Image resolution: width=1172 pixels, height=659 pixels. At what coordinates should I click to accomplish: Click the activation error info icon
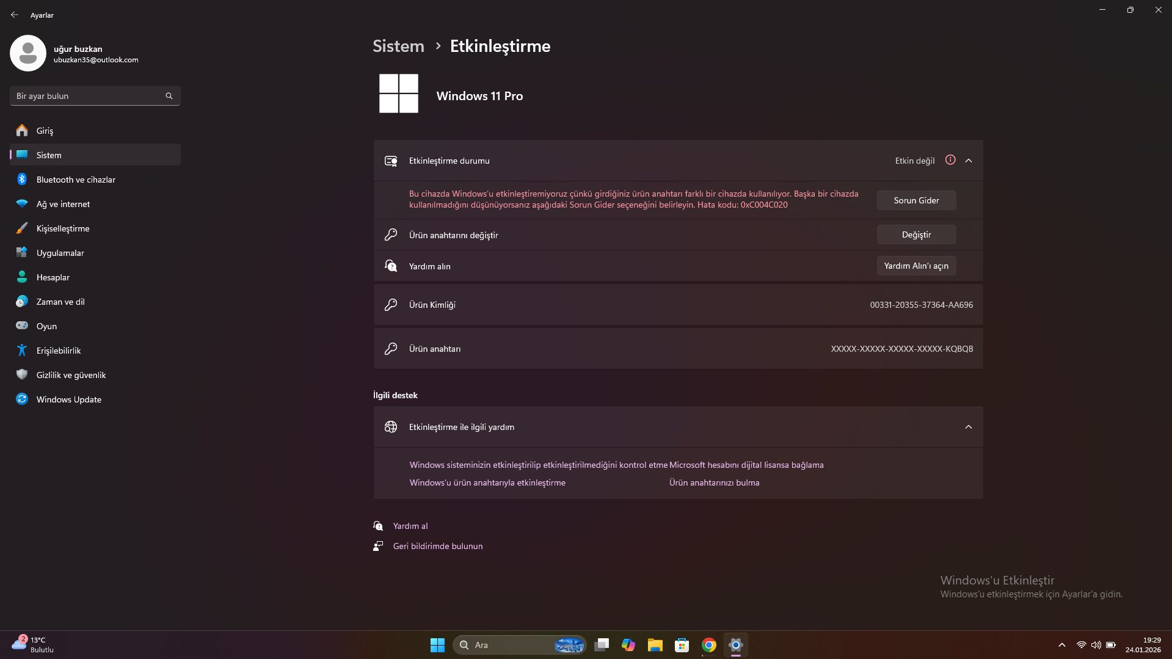click(x=950, y=160)
